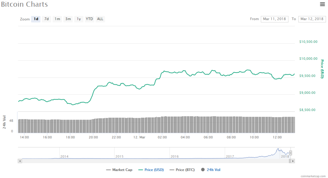Open the coinmarketcap.com credit link
Screen dimensions: 328x178
[x=314, y=176]
